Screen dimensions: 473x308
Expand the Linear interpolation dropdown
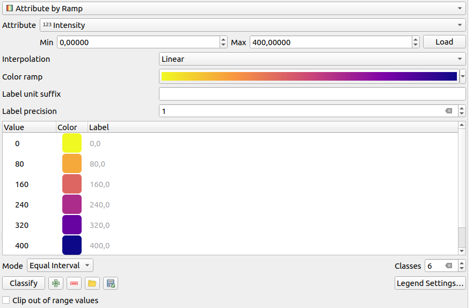tap(312, 59)
